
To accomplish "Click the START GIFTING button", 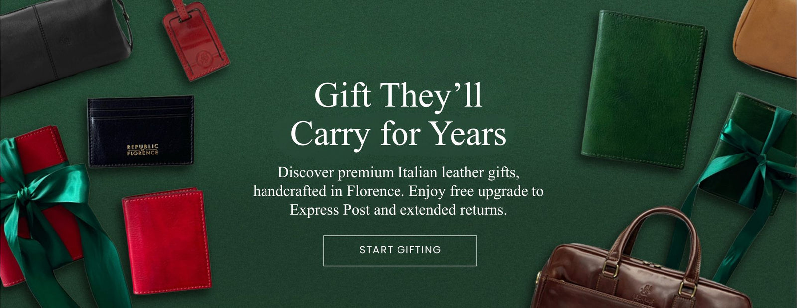I will click(x=400, y=251).
